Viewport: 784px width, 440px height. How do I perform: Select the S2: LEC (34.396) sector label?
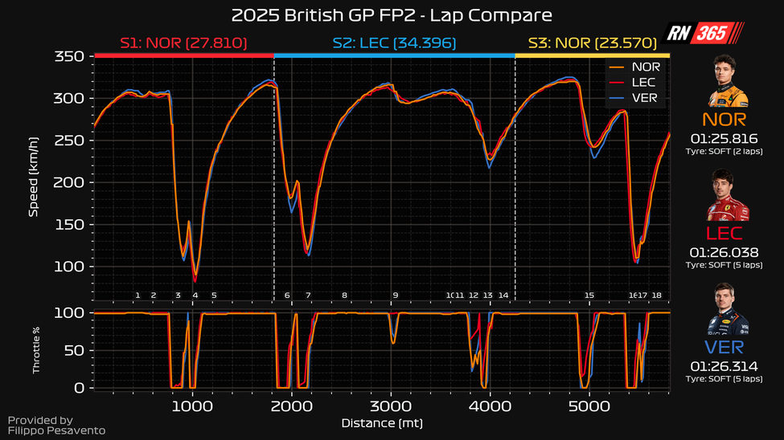tap(394, 43)
